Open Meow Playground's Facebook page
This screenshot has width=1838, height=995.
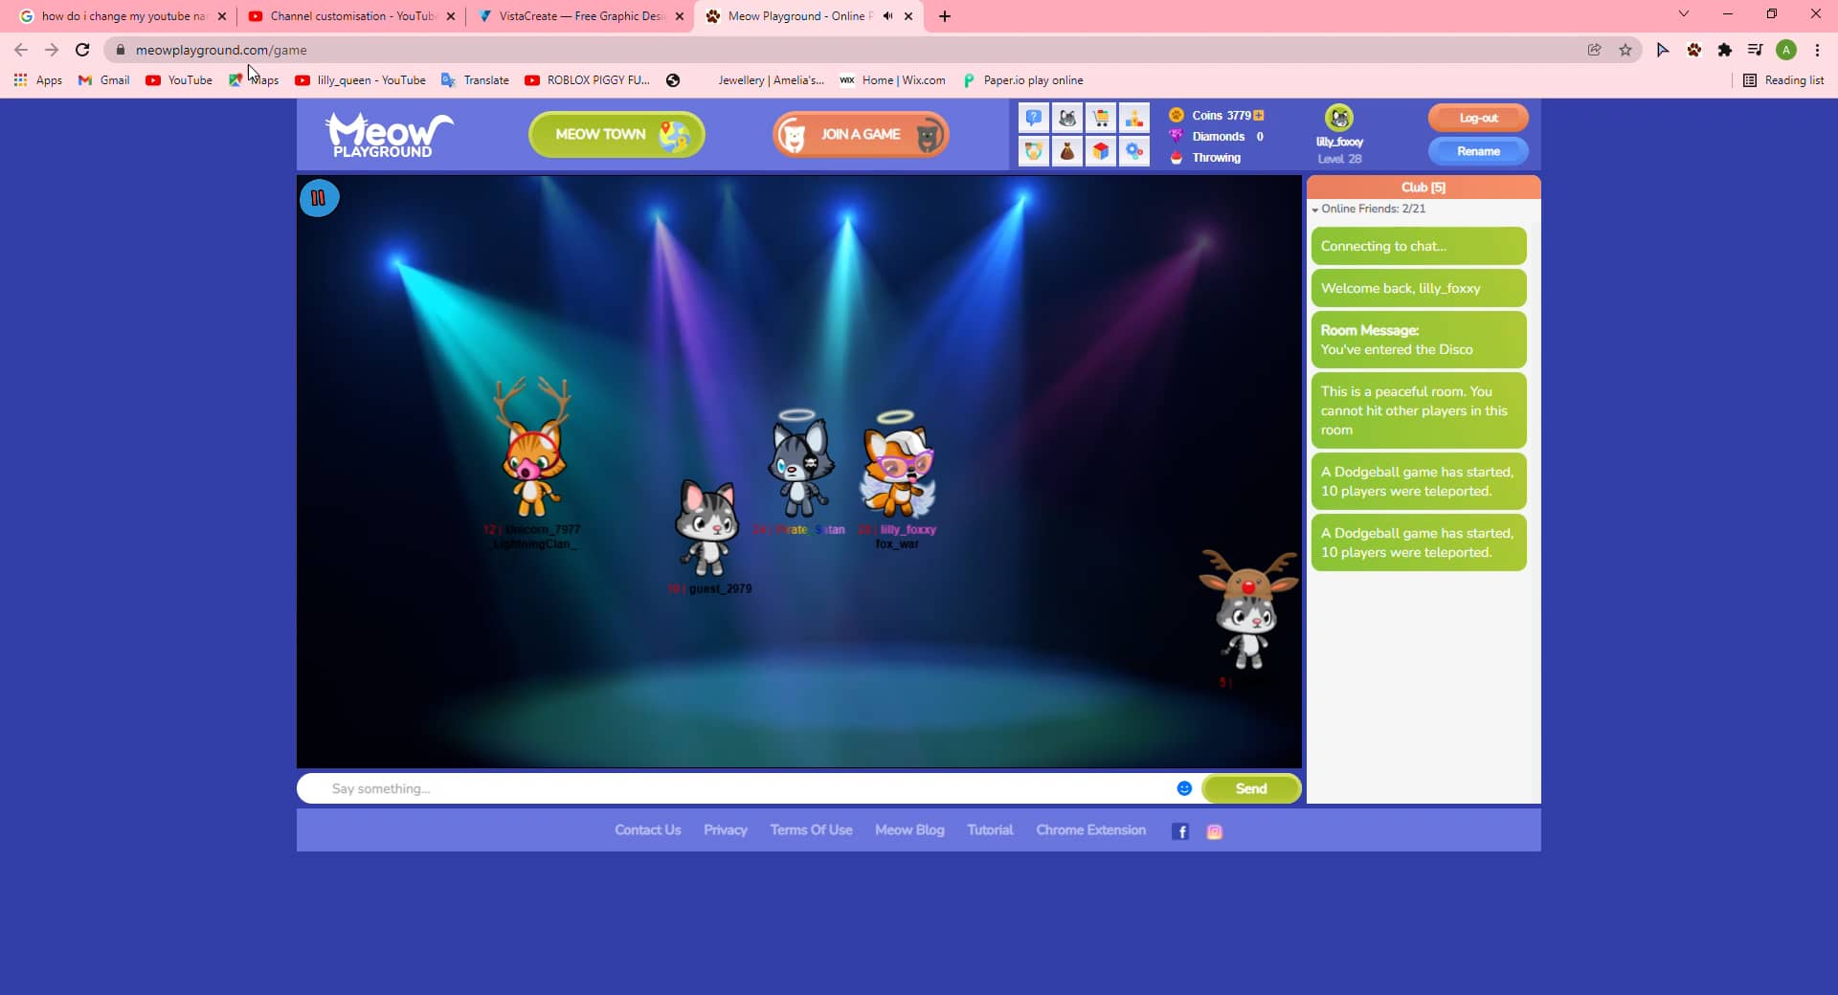coord(1179,830)
